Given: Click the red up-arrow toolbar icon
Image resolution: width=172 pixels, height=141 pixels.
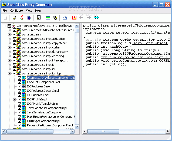Looking at the screenshot, I should tap(74, 18).
